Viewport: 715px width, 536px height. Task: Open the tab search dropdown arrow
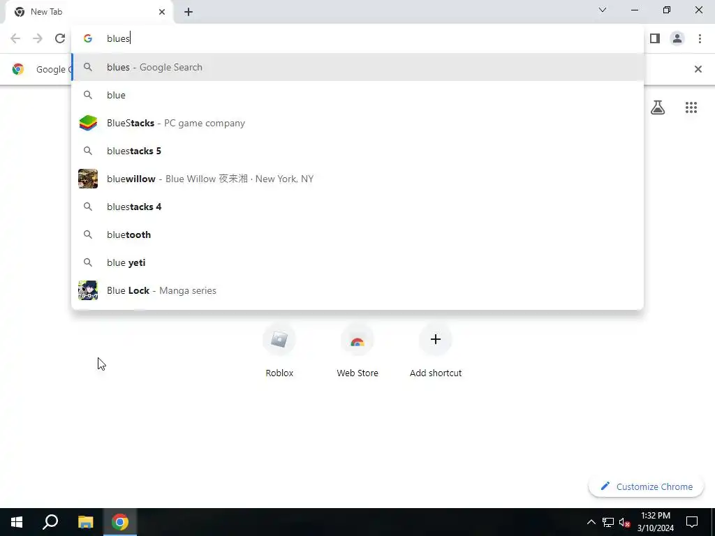(603, 10)
